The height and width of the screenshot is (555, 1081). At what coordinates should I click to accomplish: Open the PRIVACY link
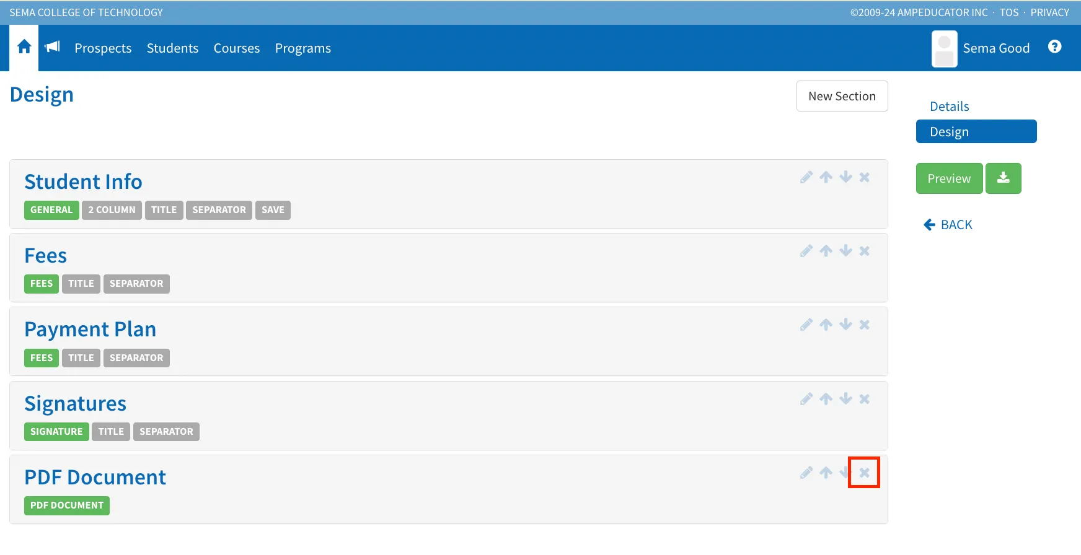(x=1050, y=12)
